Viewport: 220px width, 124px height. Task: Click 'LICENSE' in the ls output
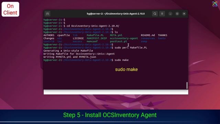[78, 38]
